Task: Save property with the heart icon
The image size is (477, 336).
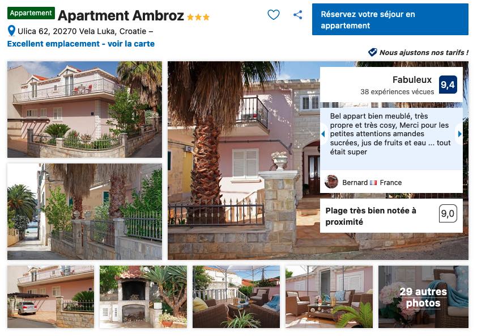Action: pos(273,15)
